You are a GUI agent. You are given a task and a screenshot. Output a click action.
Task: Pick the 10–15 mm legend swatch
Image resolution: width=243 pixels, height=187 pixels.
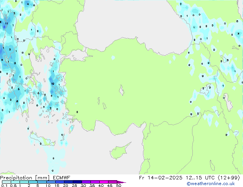coord(51,182)
